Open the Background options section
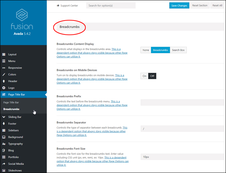This screenshot has height=173, width=226. pos(23,137)
